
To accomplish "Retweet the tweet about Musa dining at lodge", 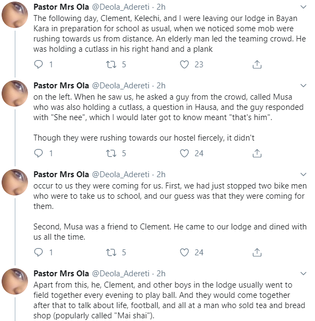I will (111, 253).
